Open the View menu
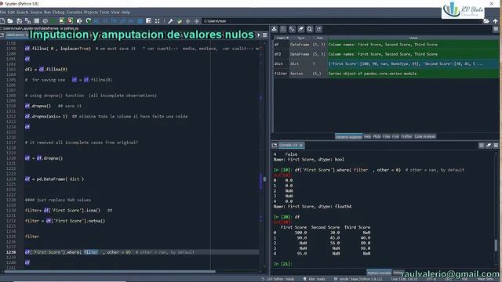This screenshot has width=502, height=282. 115,13
